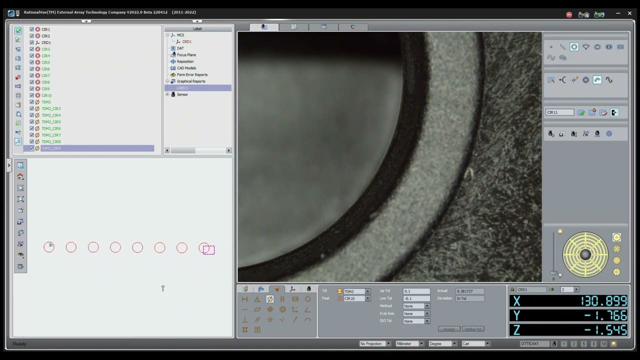Collapse the Graphical Reports tree node
This screenshot has height=360, width=640.
click(x=167, y=81)
